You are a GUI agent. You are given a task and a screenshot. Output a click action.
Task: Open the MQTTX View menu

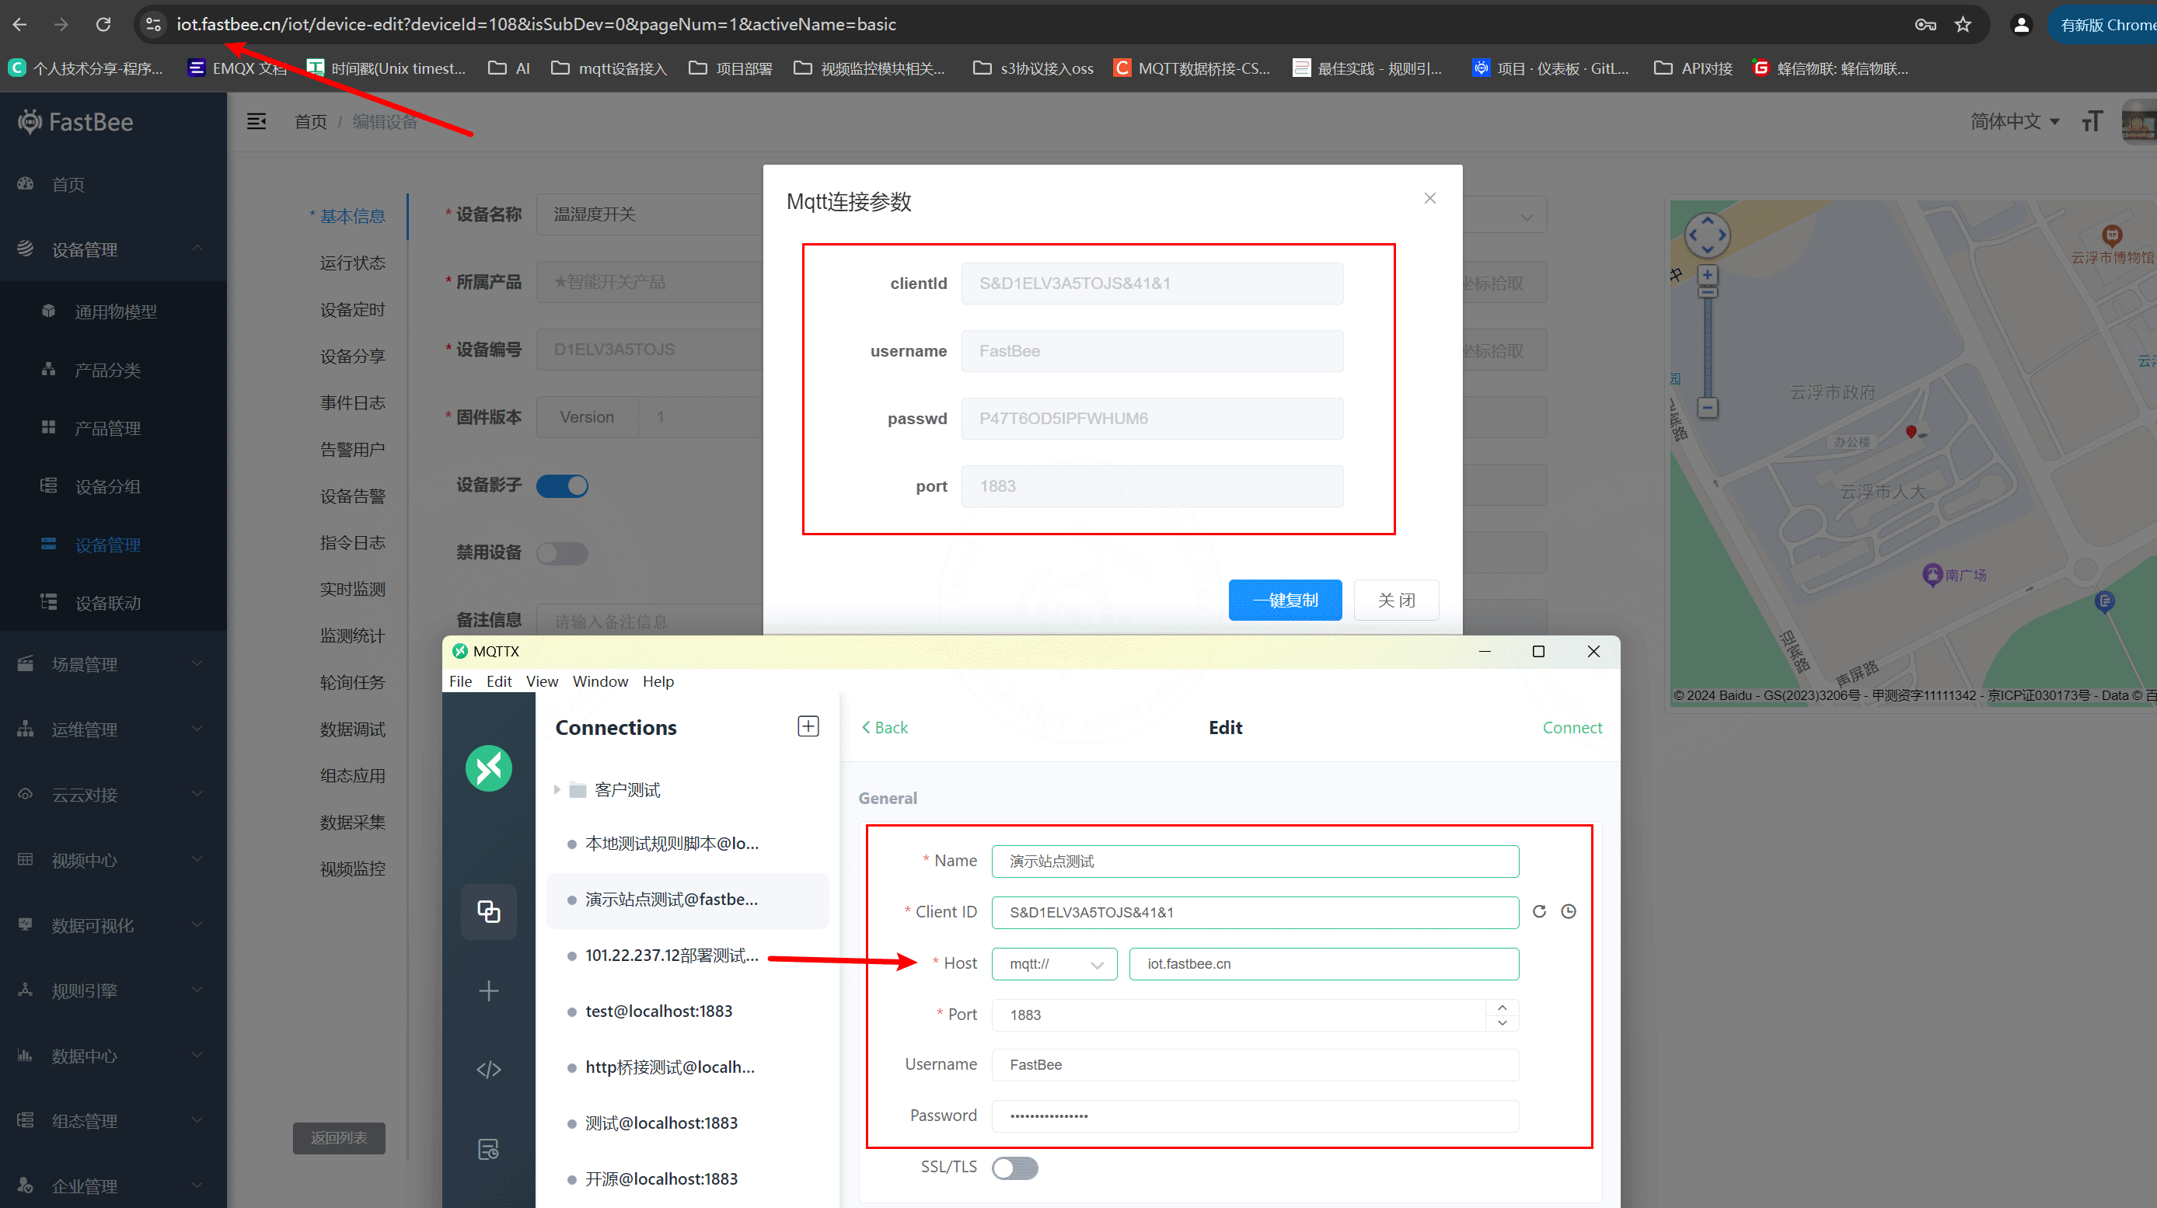pyautogui.click(x=542, y=681)
